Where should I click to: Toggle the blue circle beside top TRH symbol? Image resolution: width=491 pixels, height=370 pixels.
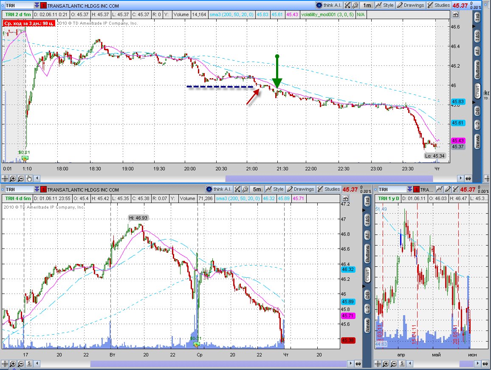[3, 6]
